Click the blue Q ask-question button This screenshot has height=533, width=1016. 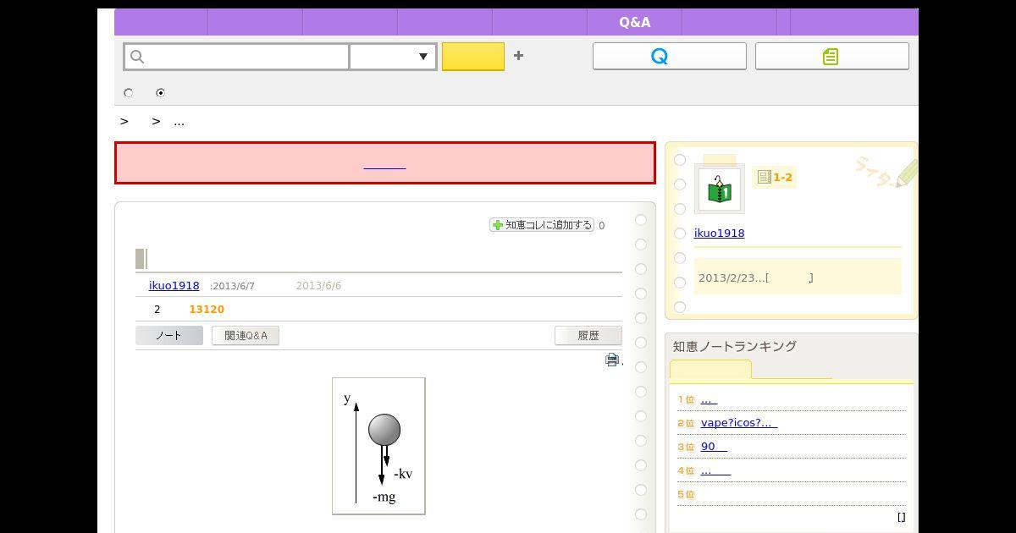click(669, 56)
